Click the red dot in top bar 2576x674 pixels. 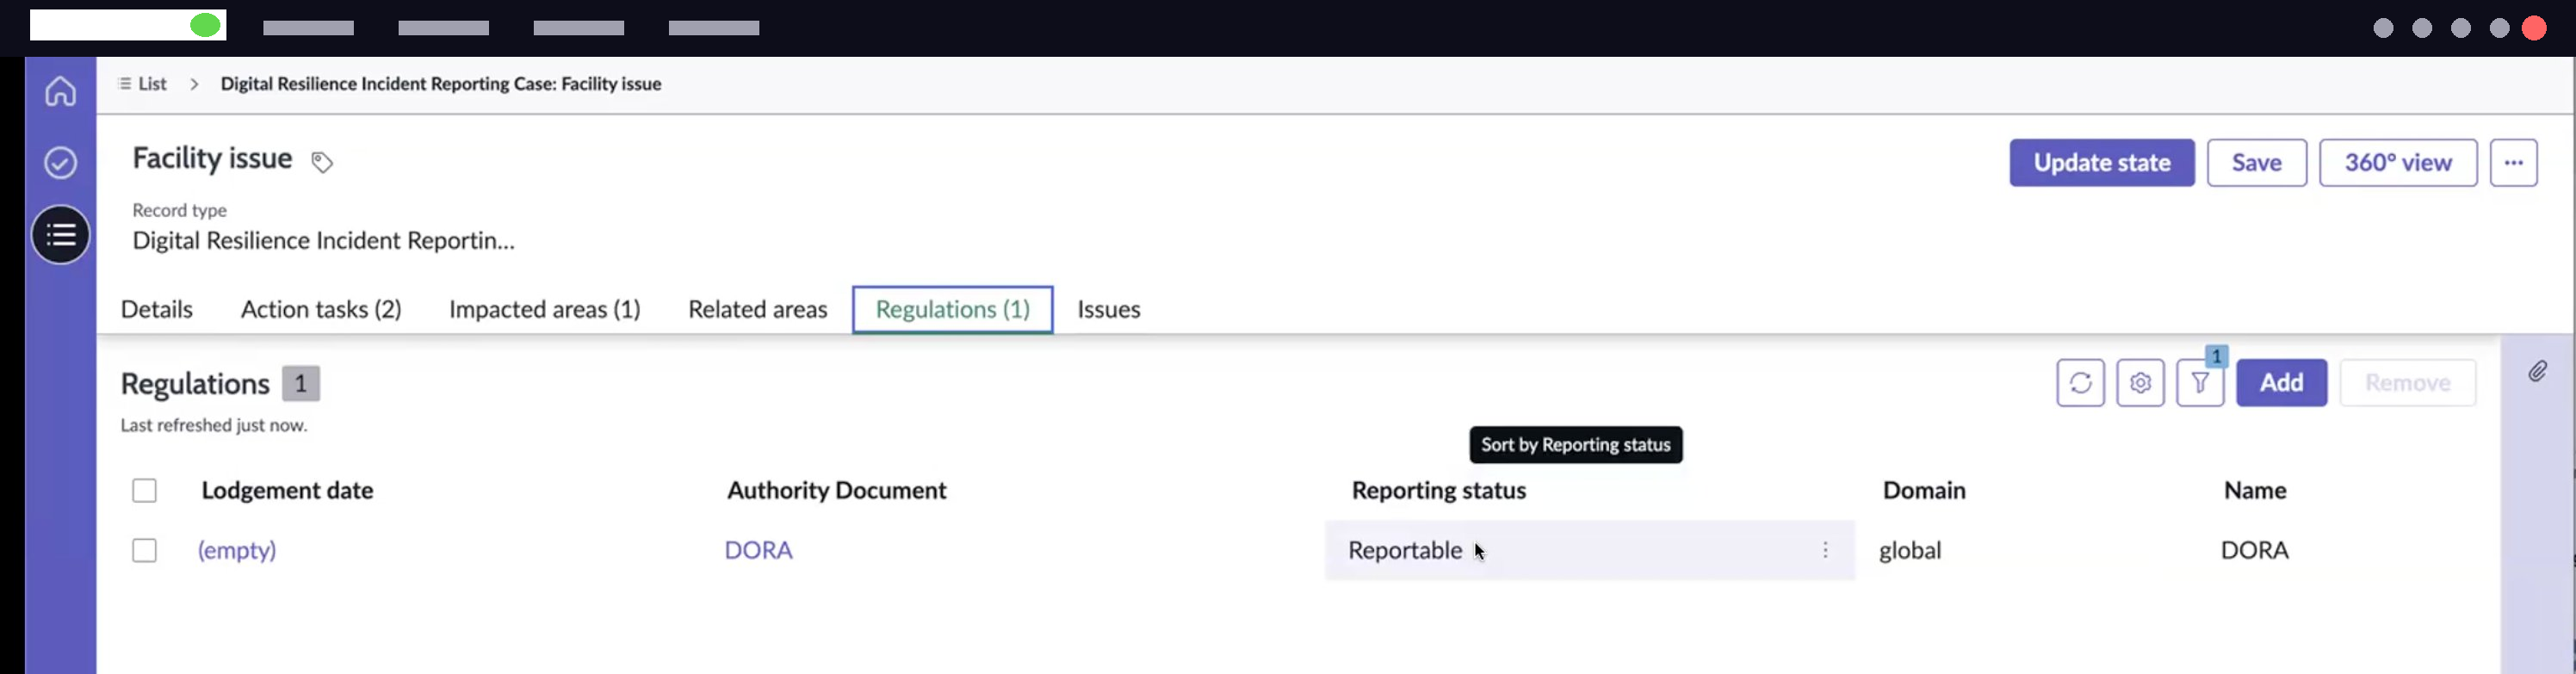pos(2534,28)
